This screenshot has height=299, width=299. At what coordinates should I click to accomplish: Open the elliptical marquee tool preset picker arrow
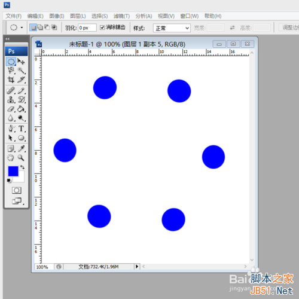point(22,28)
